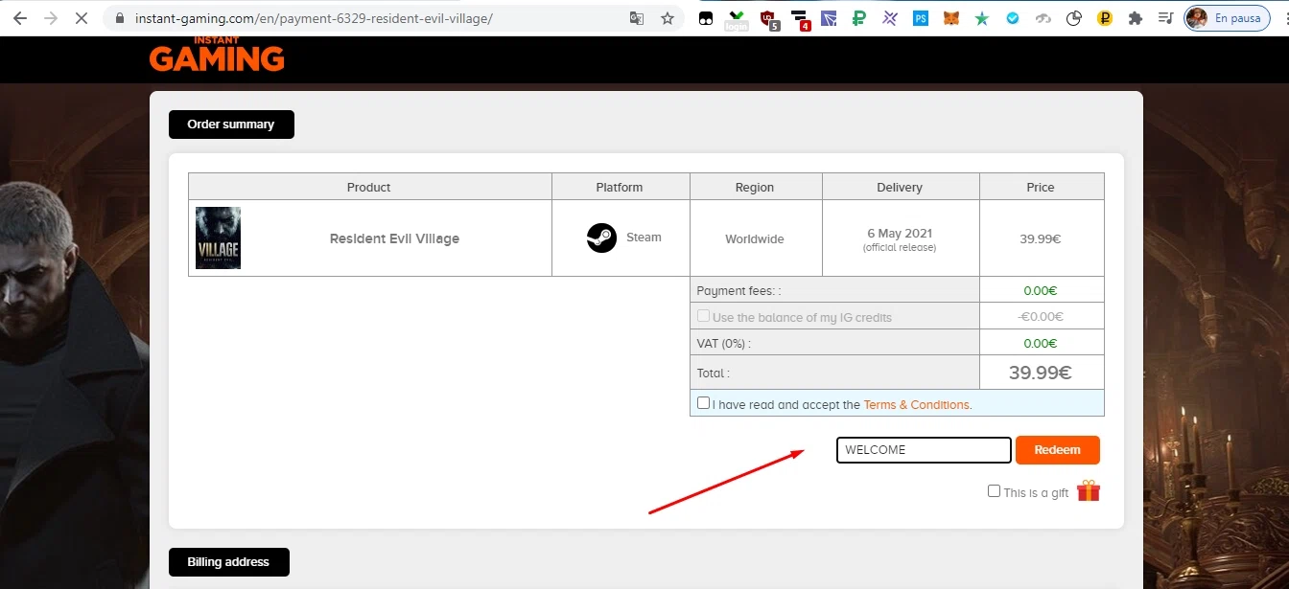Bookmark this page with the star icon
Screen dimensions: 1289x589
click(668, 18)
